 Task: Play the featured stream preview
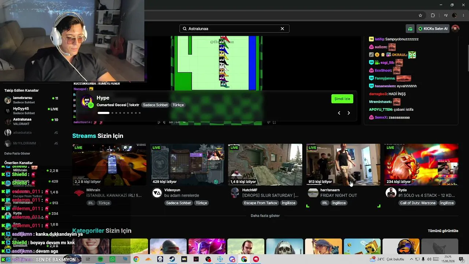(x=159, y=122)
